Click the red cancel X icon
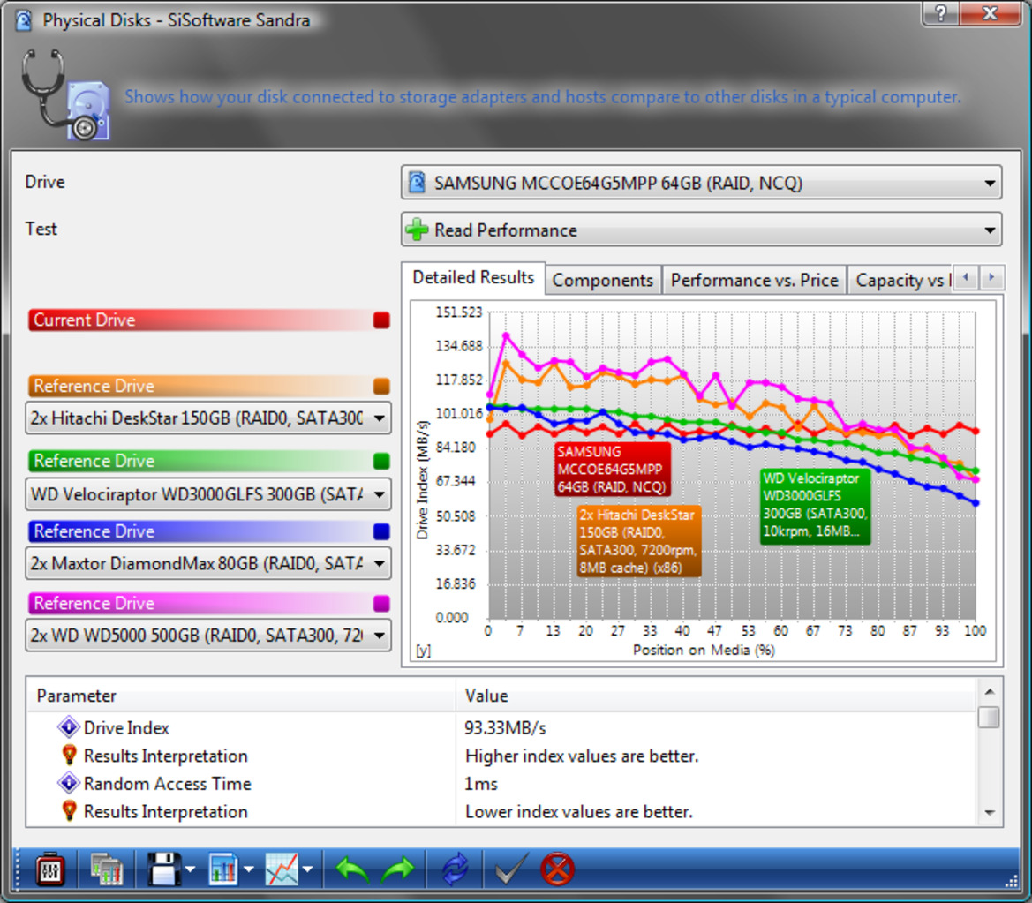1032x903 pixels. point(557,870)
